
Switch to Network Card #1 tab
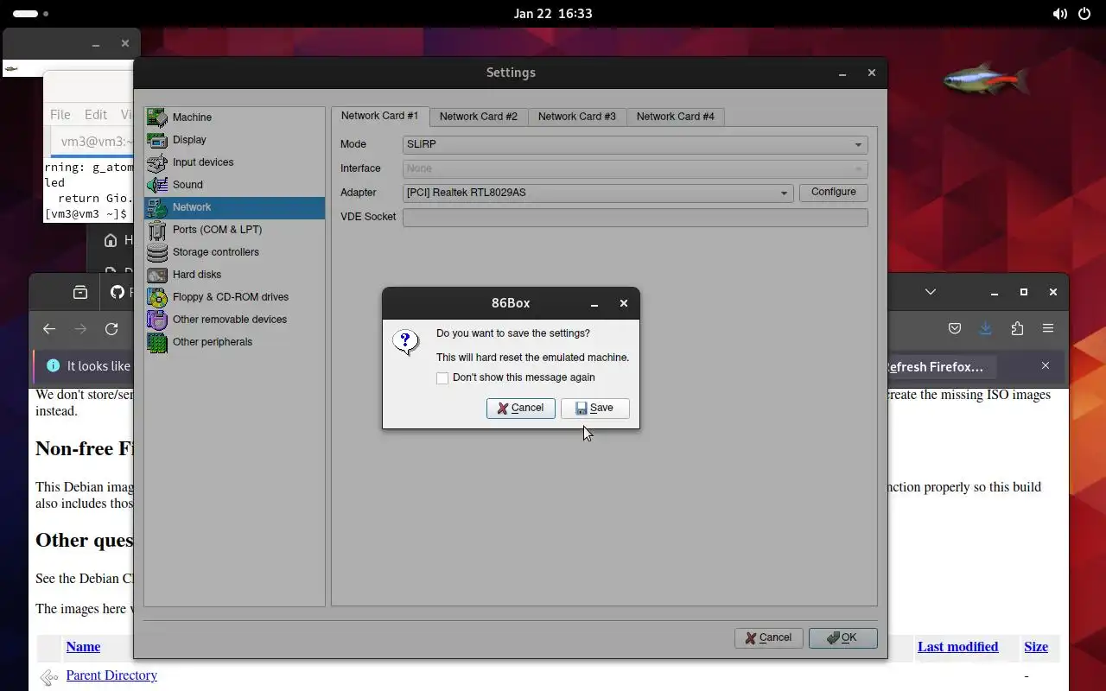(x=379, y=116)
